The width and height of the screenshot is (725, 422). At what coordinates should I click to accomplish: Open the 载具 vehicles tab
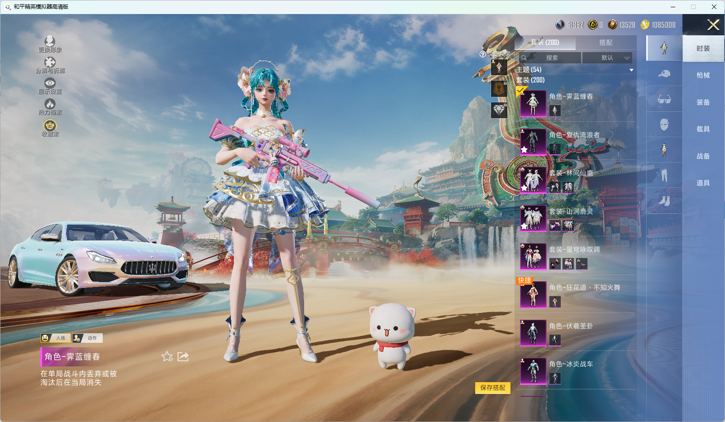703,129
